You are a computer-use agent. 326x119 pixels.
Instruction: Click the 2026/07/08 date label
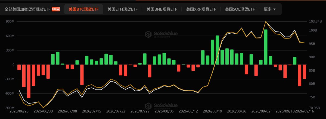coord(67,111)
